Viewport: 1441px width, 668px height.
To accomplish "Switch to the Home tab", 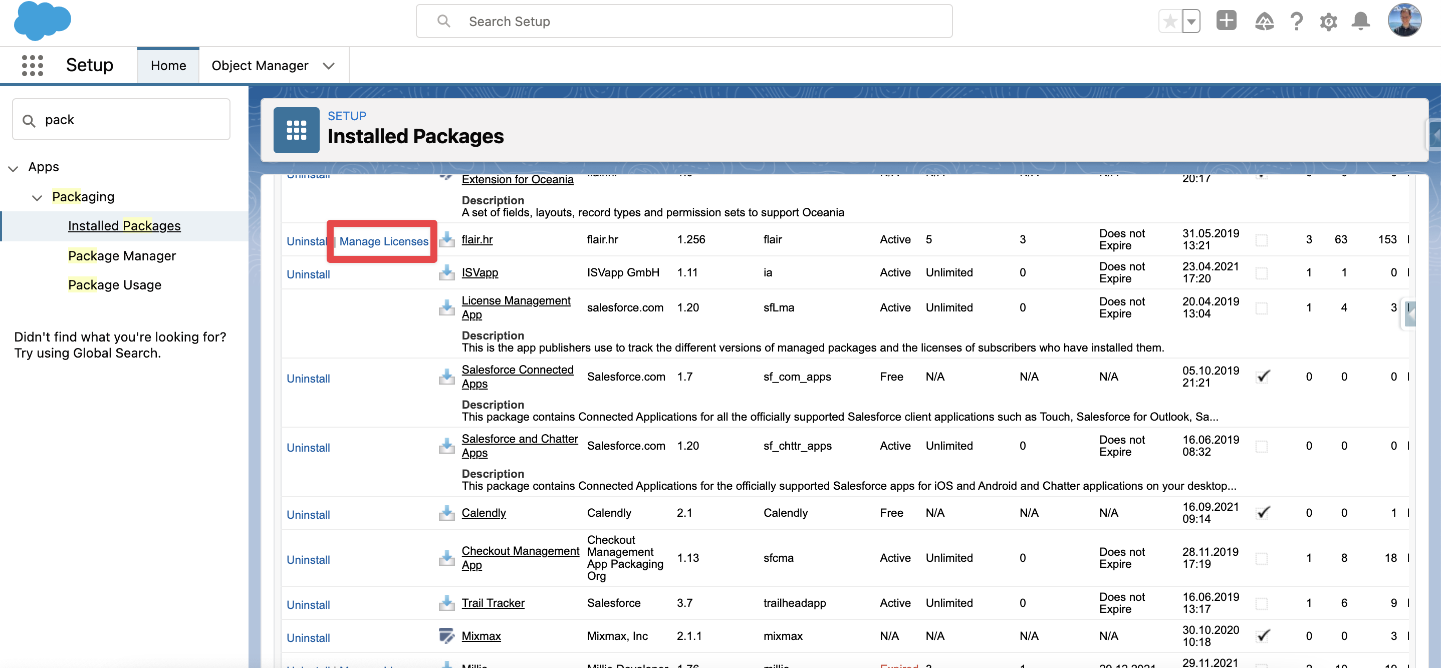I will coord(168,66).
